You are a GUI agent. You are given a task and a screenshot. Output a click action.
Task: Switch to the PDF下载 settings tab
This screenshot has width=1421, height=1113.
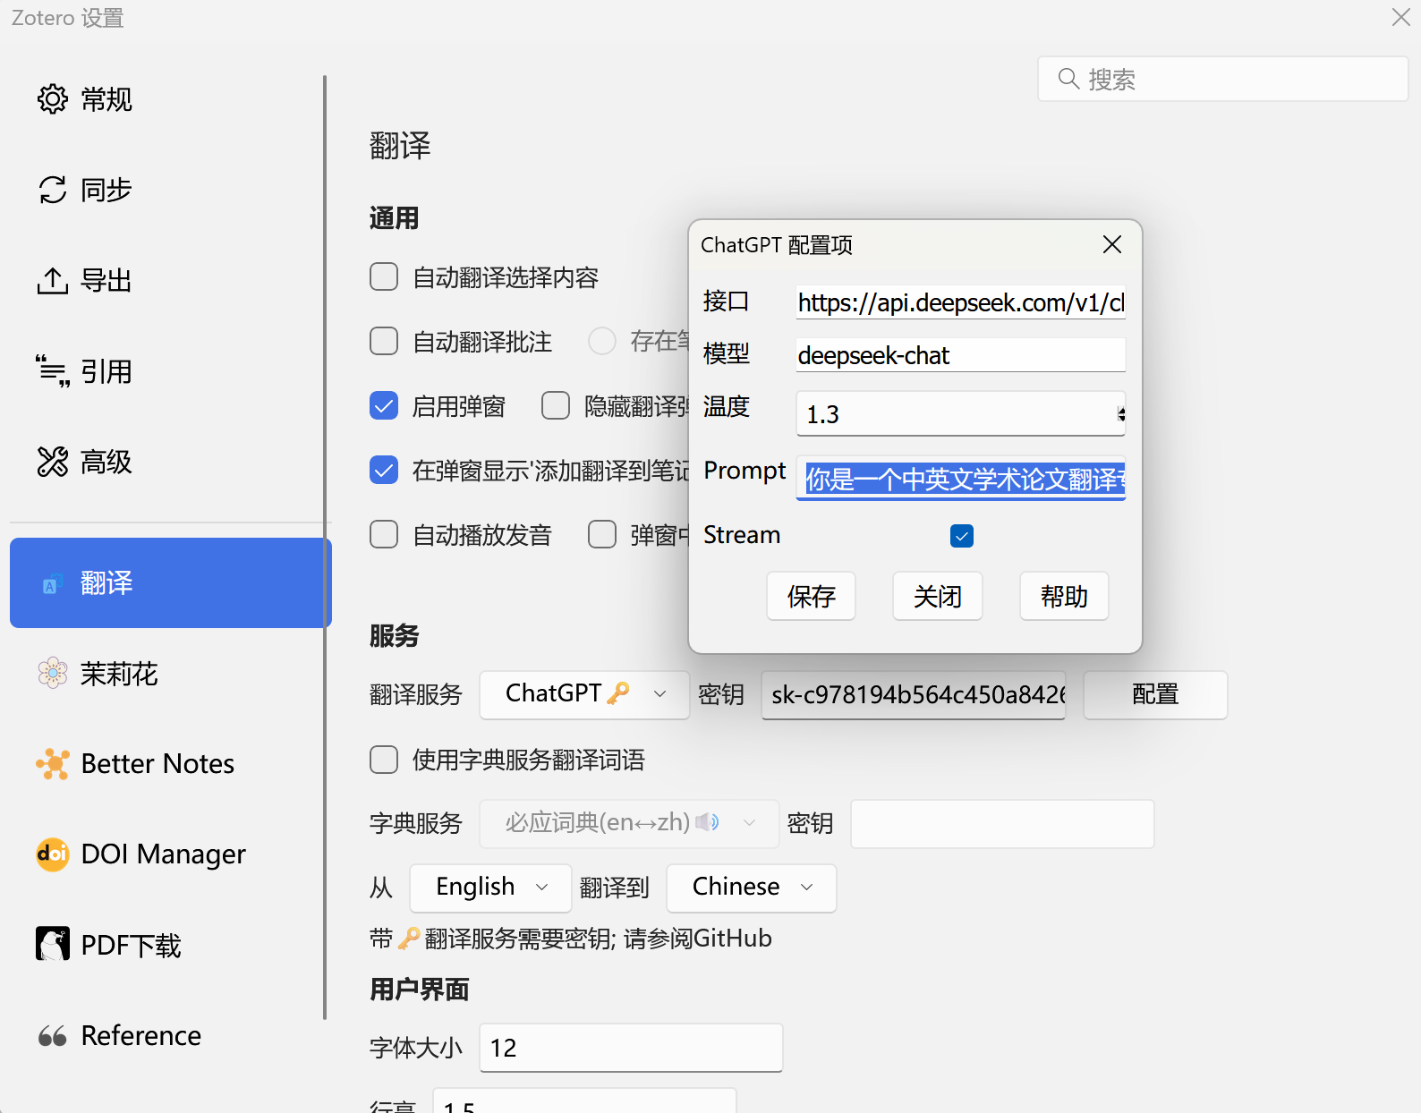pyautogui.click(x=131, y=945)
